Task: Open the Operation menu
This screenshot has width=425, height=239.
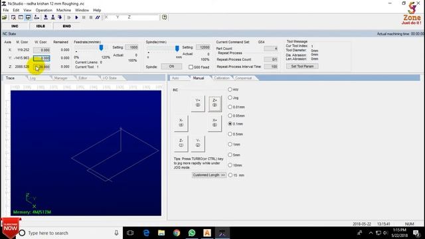Action: [x=44, y=10]
